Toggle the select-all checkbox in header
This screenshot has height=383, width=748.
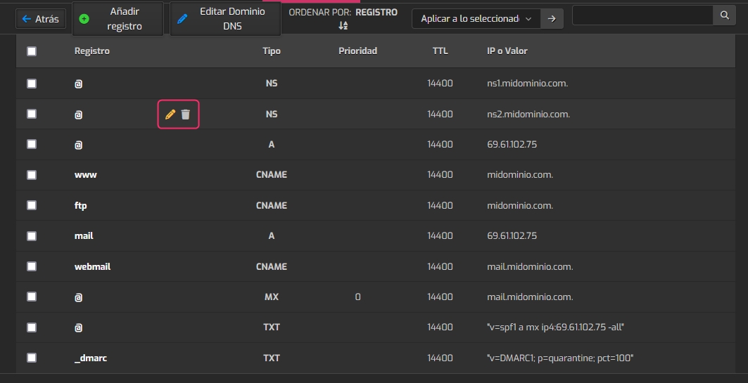pyautogui.click(x=32, y=51)
